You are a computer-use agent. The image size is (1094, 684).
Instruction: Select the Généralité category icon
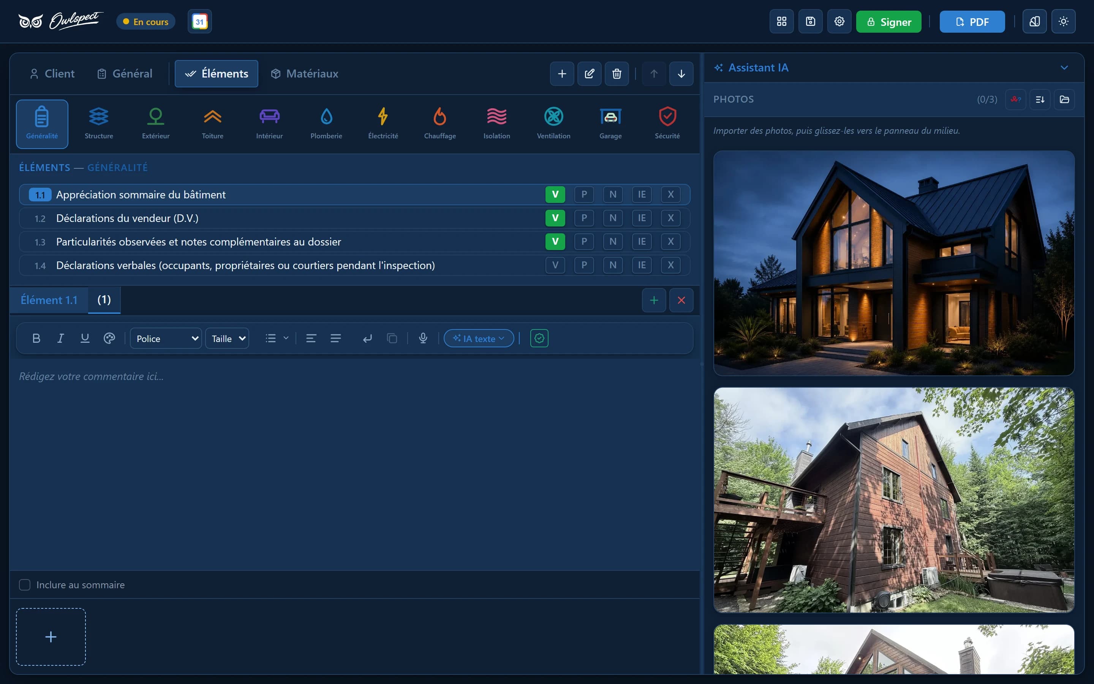[42, 124]
